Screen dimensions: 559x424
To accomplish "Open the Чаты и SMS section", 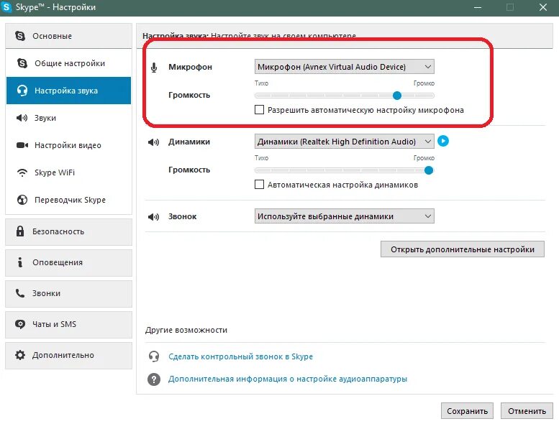I will [x=69, y=324].
